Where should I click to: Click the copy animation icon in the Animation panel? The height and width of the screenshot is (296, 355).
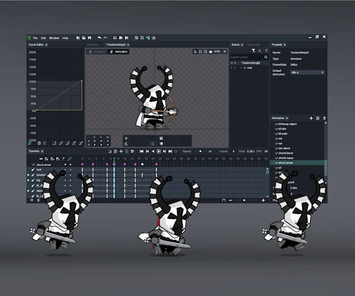tap(317, 118)
